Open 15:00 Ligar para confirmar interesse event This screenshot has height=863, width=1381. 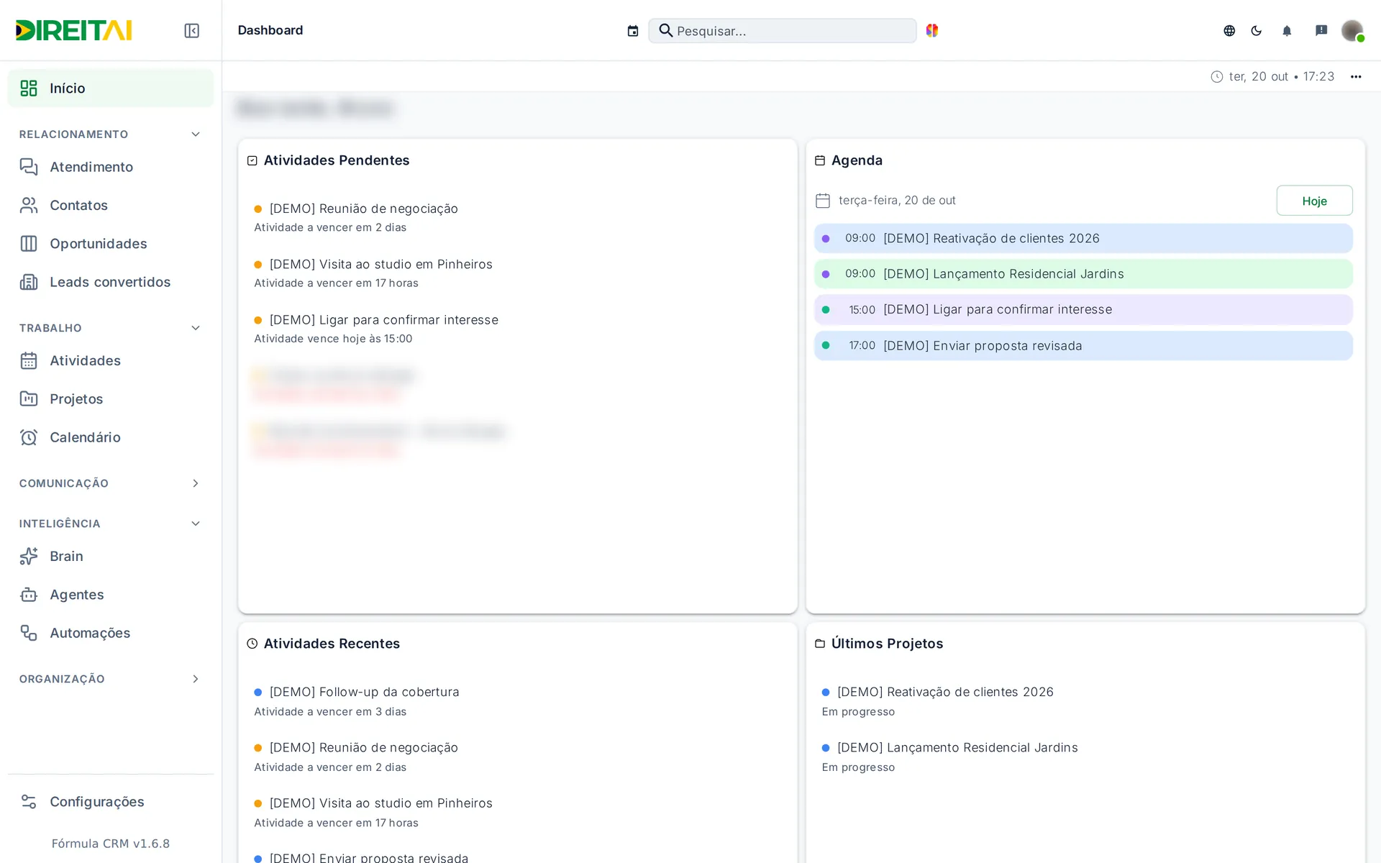click(1083, 310)
